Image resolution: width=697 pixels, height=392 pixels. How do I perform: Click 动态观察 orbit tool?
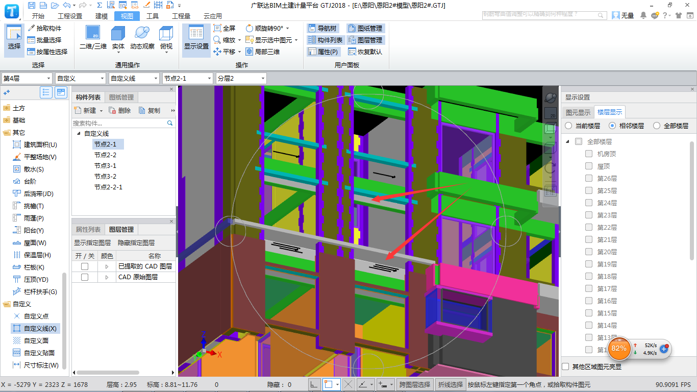coord(142,39)
